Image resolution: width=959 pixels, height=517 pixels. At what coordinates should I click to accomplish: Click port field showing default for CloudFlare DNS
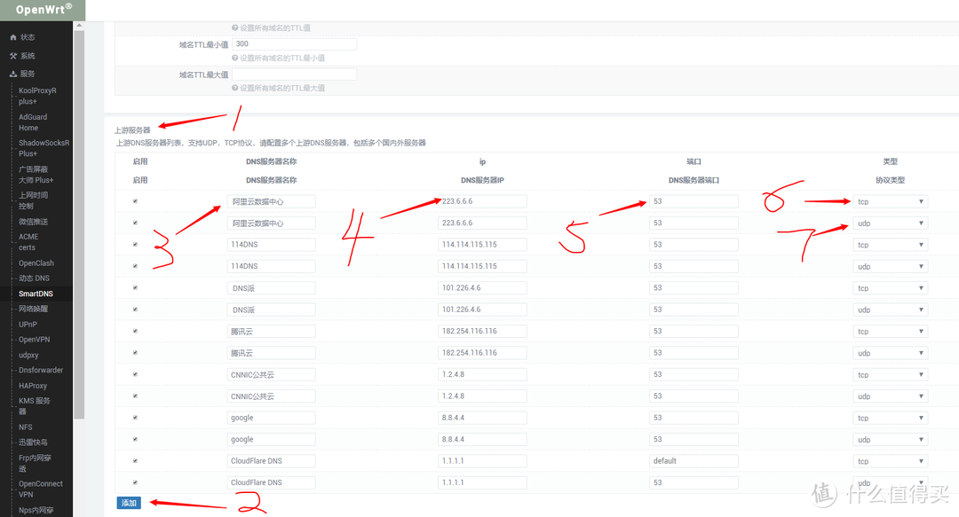pyautogui.click(x=693, y=461)
